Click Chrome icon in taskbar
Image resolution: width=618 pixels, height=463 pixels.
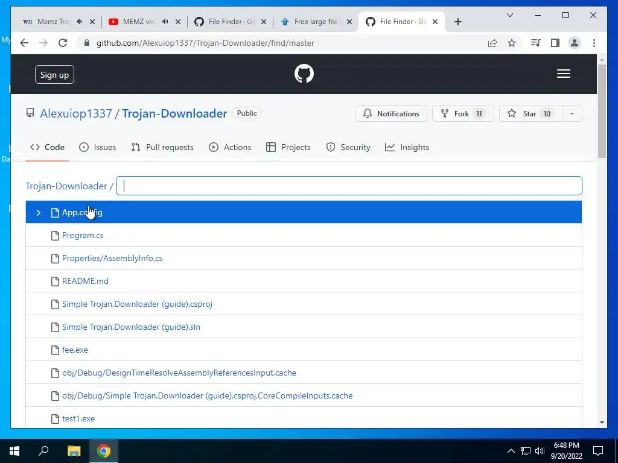[x=104, y=450]
